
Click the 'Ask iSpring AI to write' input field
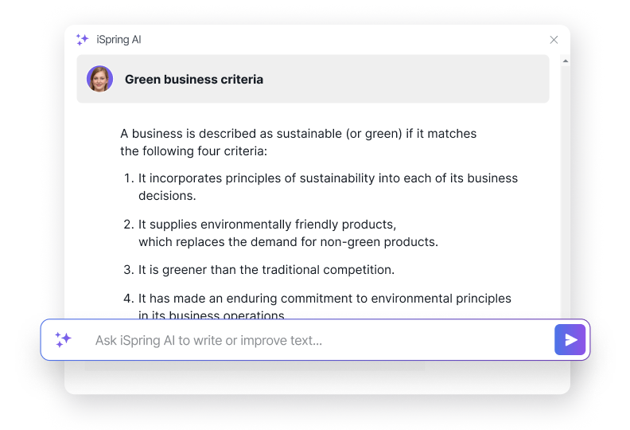pos(317,340)
